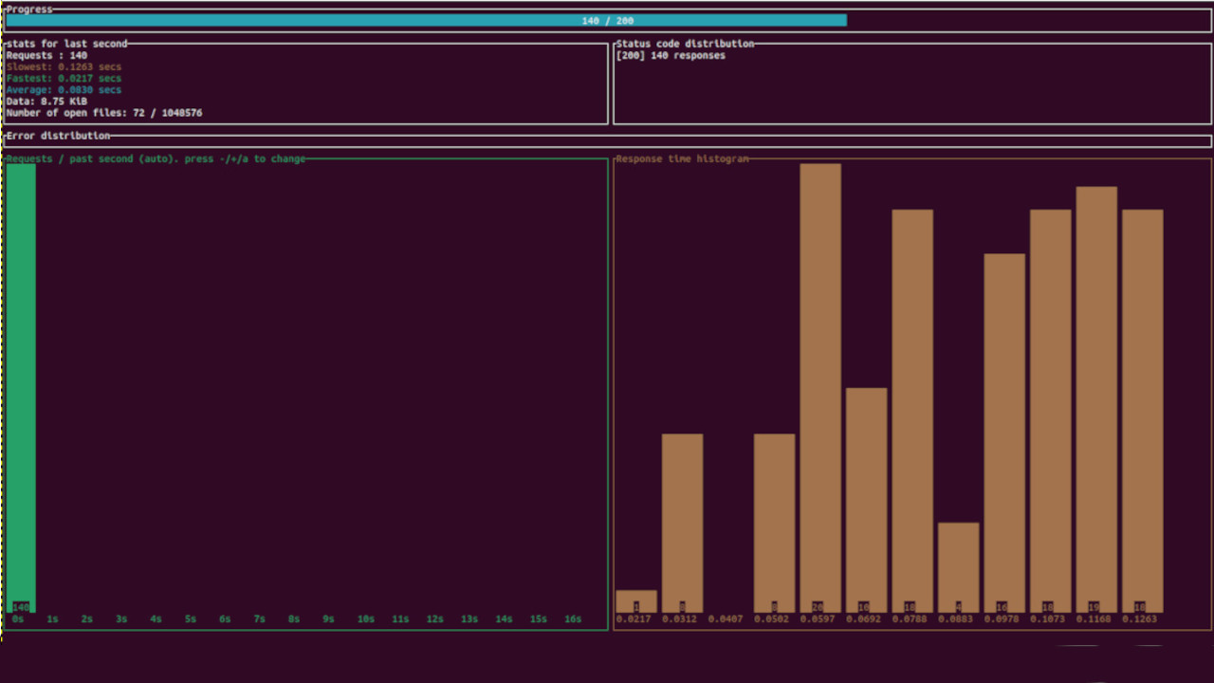Click the '0.0883' histogram axis label

(955, 618)
